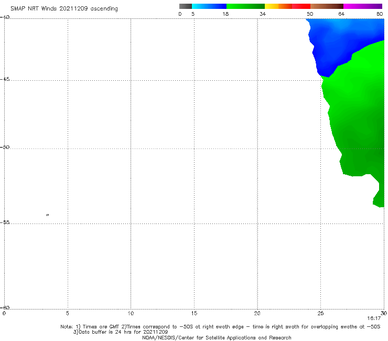
Task: Click the swath time stamp '16:17'
Action: (x=374, y=318)
